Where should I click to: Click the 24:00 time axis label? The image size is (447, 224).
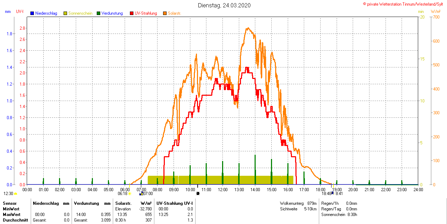click(x=418, y=190)
